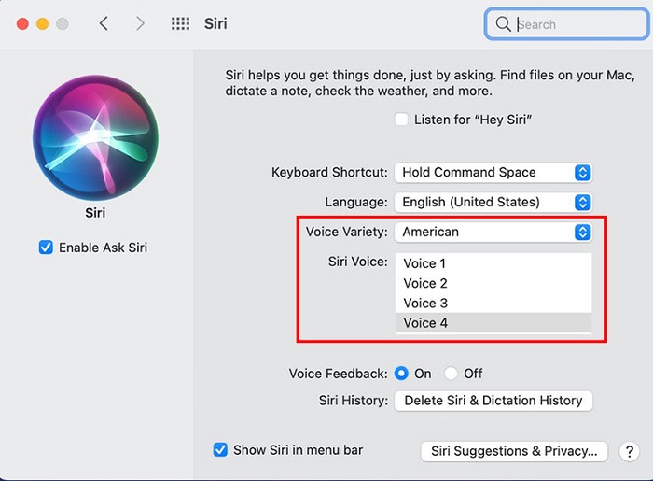Click Delete Siri & Dictation History
The height and width of the screenshot is (481, 653).
tap(493, 401)
